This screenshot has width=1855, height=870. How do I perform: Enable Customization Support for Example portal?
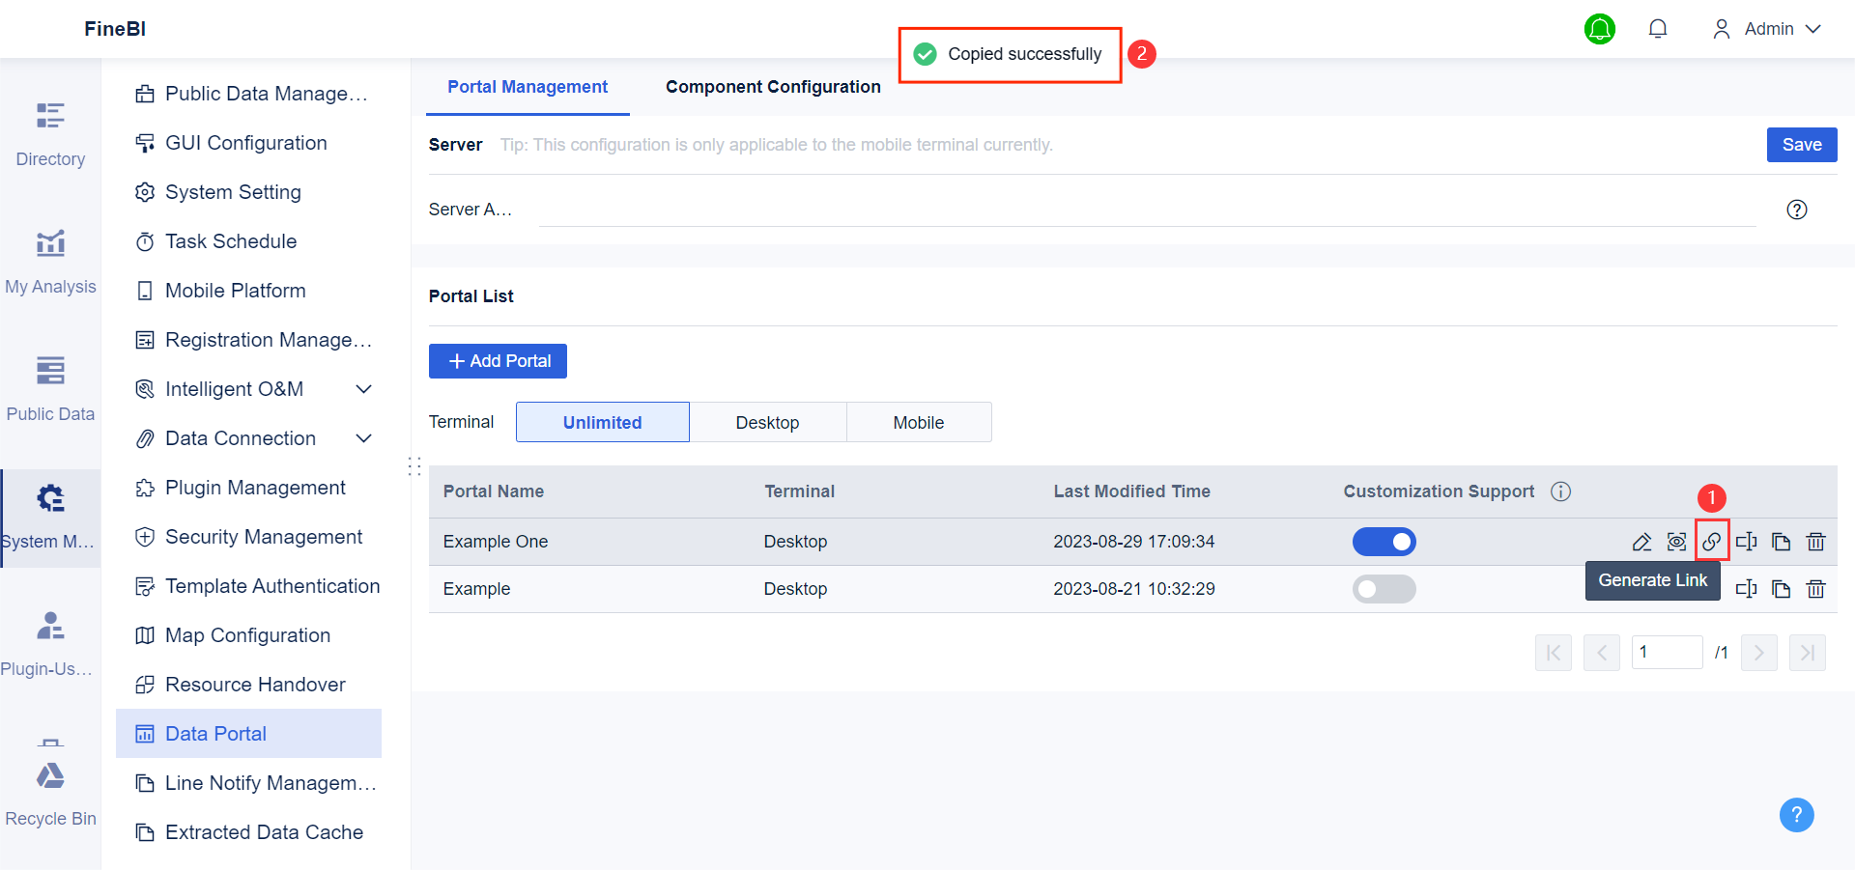(1384, 588)
